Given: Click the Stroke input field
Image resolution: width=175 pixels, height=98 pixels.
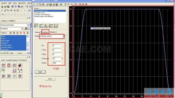Looking at the screenshot, I should [57, 63].
